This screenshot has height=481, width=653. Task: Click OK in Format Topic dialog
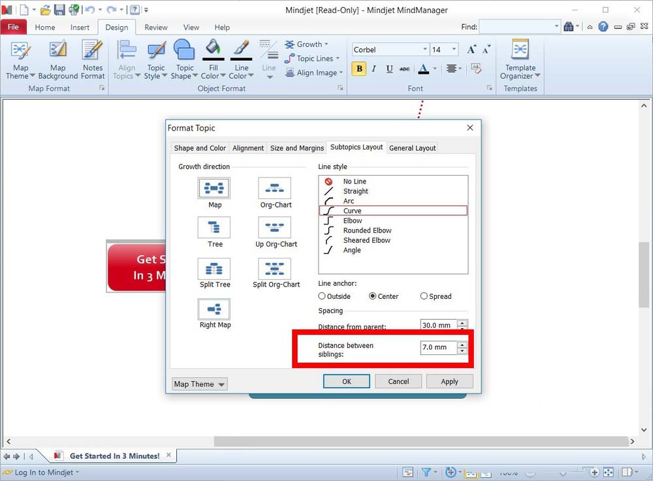[x=347, y=381]
